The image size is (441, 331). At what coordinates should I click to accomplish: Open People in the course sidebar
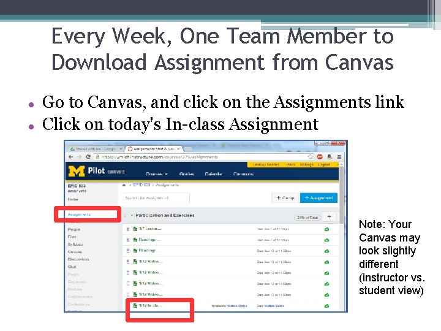[74, 229]
